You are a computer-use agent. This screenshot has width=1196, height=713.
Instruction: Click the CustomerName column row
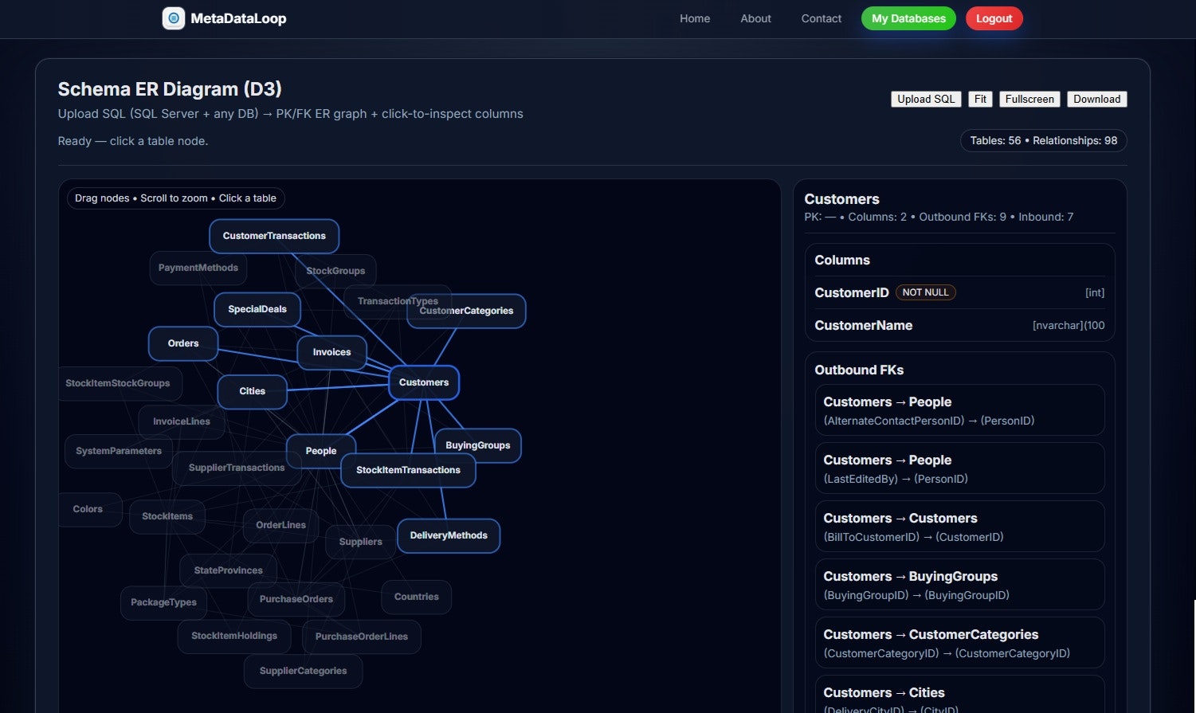959,325
